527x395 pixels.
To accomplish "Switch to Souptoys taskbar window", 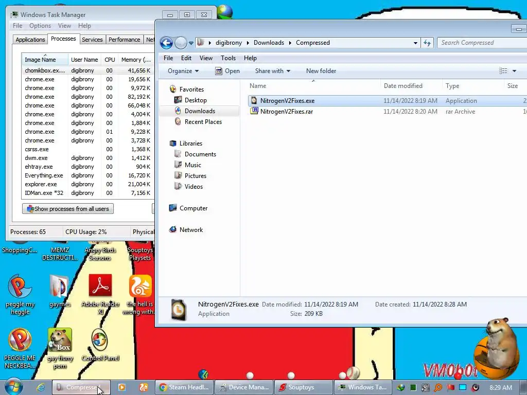I will [304, 387].
